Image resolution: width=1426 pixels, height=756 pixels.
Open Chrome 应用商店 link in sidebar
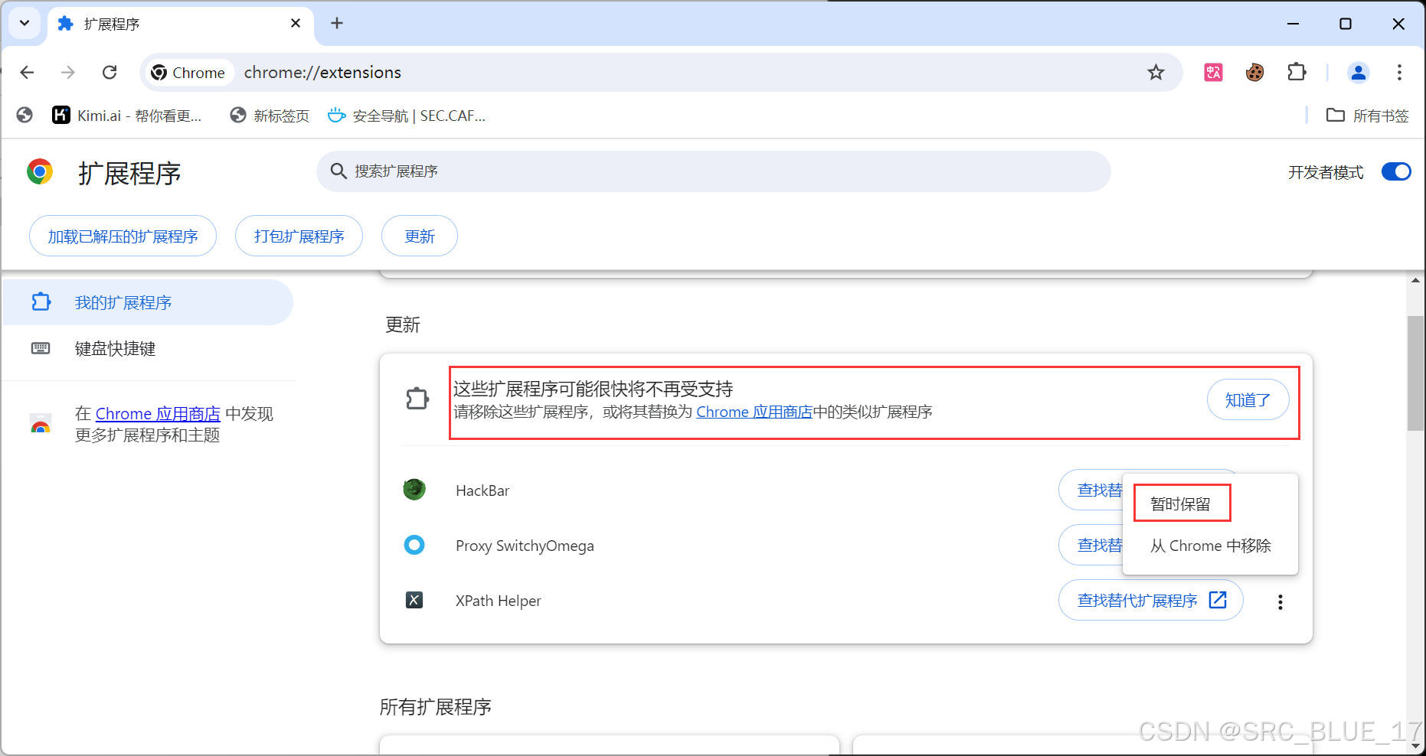[158, 414]
